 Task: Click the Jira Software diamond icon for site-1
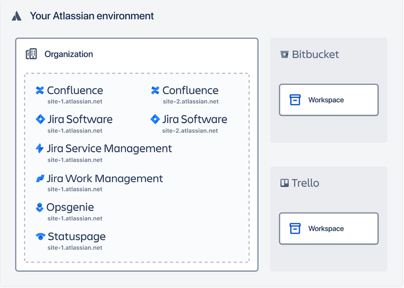coord(40,119)
